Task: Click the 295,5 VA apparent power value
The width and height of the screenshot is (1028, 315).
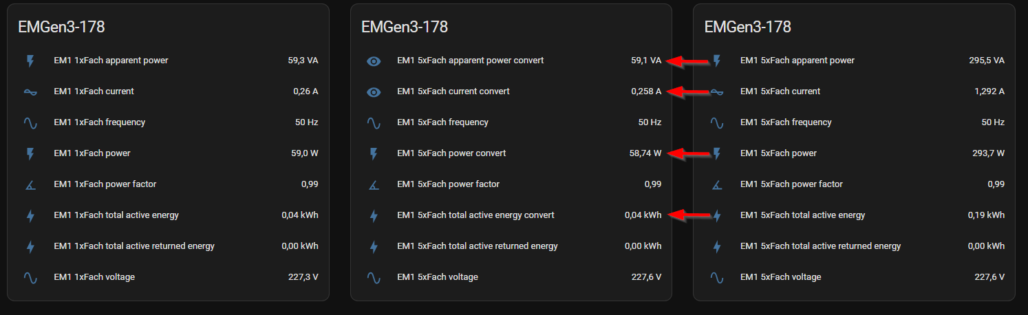Action: tap(987, 61)
